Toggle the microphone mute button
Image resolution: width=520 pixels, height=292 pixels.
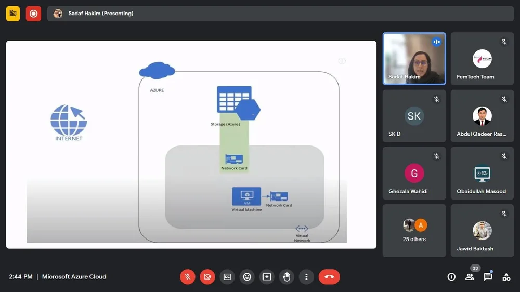pos(187,277)
